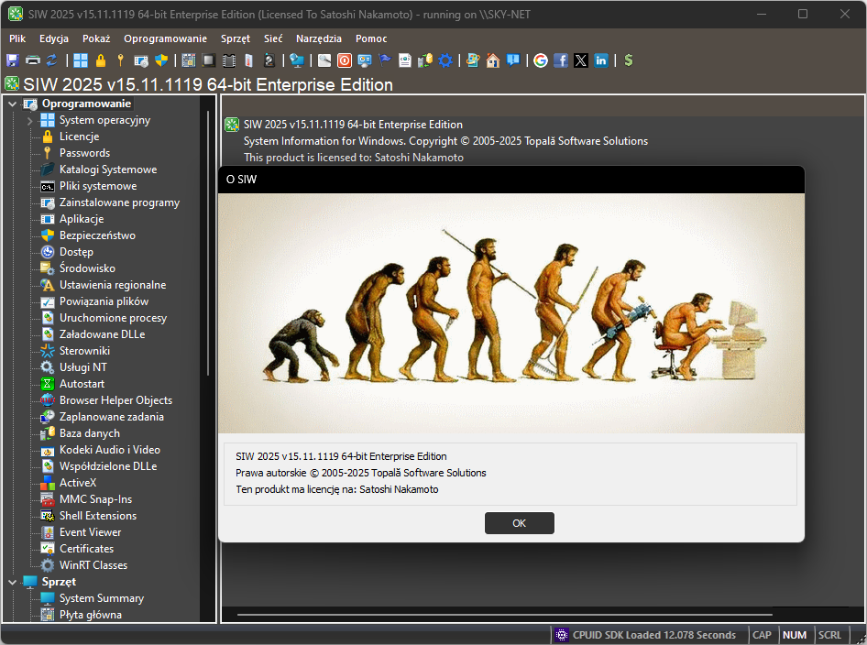Screen dimensions: 867x645
Task: Click the SIW logo icon in title bar
Action: pos(15,14)
